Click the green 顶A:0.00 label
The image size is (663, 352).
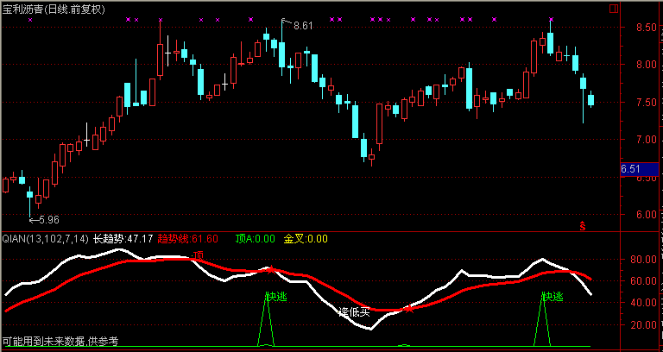[255, 239]
